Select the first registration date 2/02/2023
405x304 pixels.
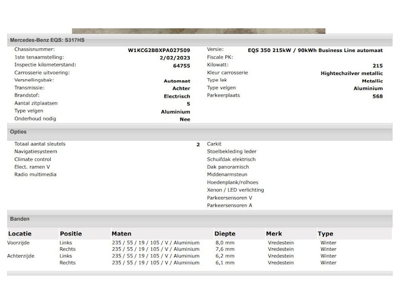(x=175, y=58)
